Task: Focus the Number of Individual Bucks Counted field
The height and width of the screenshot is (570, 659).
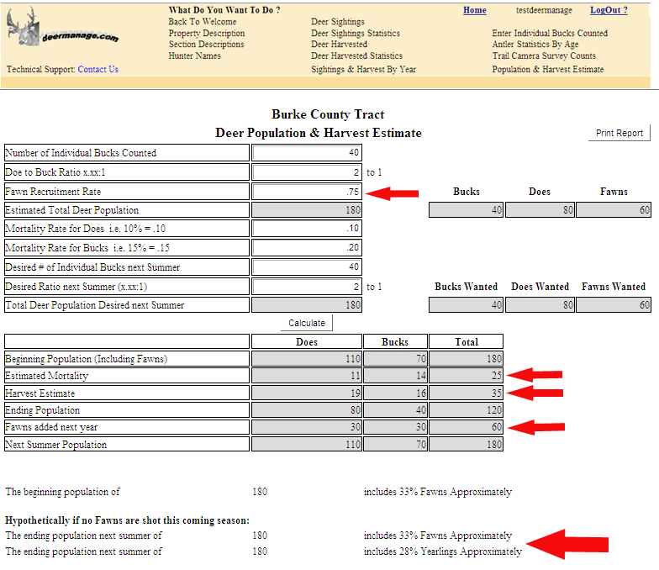Action: coord(307,153)
